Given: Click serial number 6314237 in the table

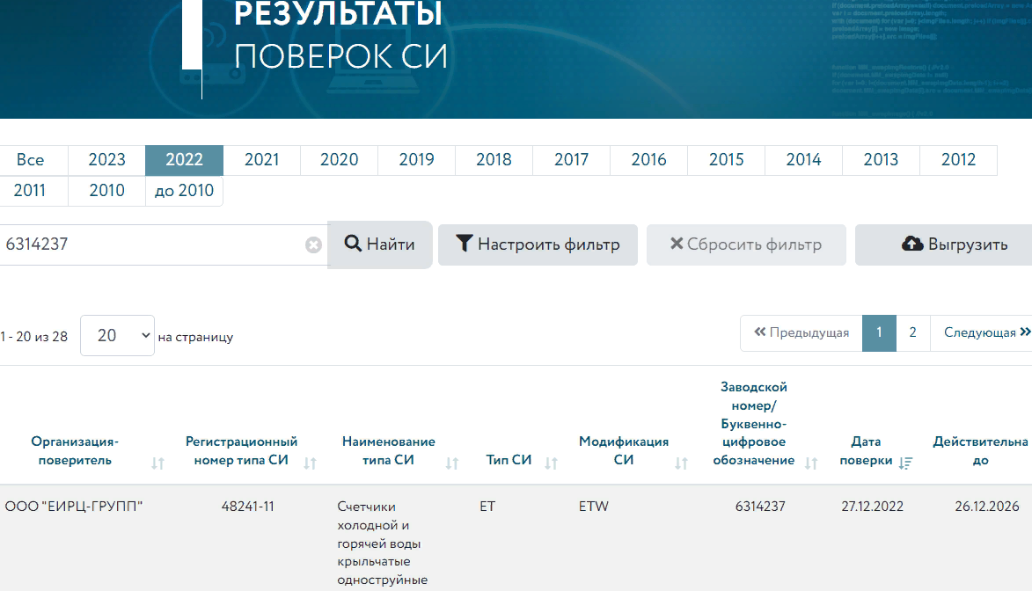Looking at the screenshot, I should pos(760,507).
